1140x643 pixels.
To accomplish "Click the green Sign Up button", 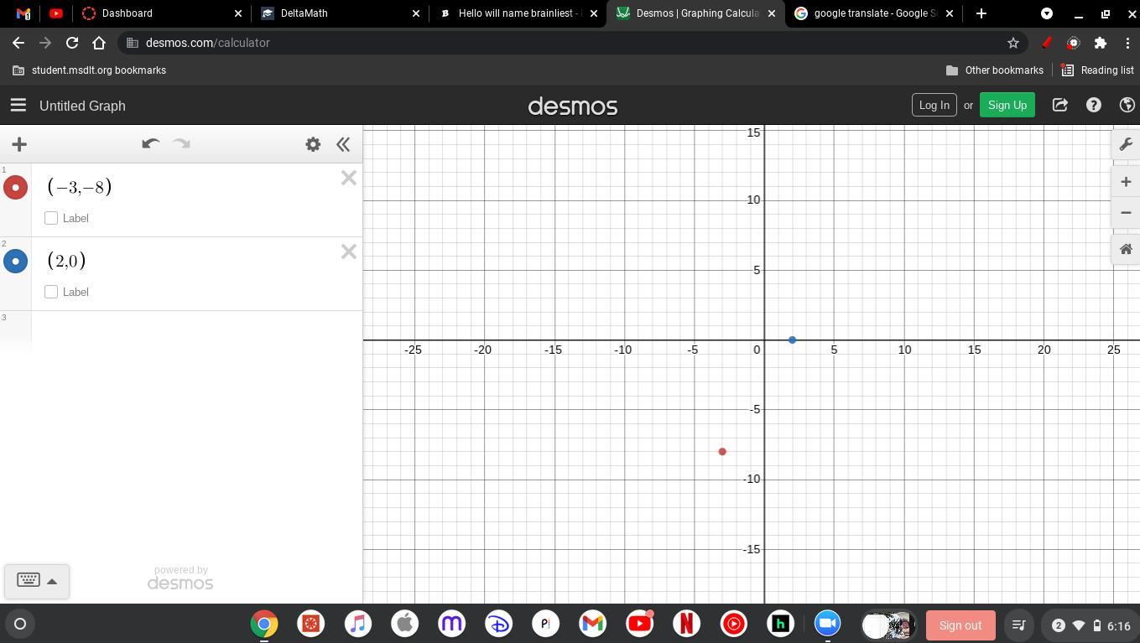I will (1007, 105).
